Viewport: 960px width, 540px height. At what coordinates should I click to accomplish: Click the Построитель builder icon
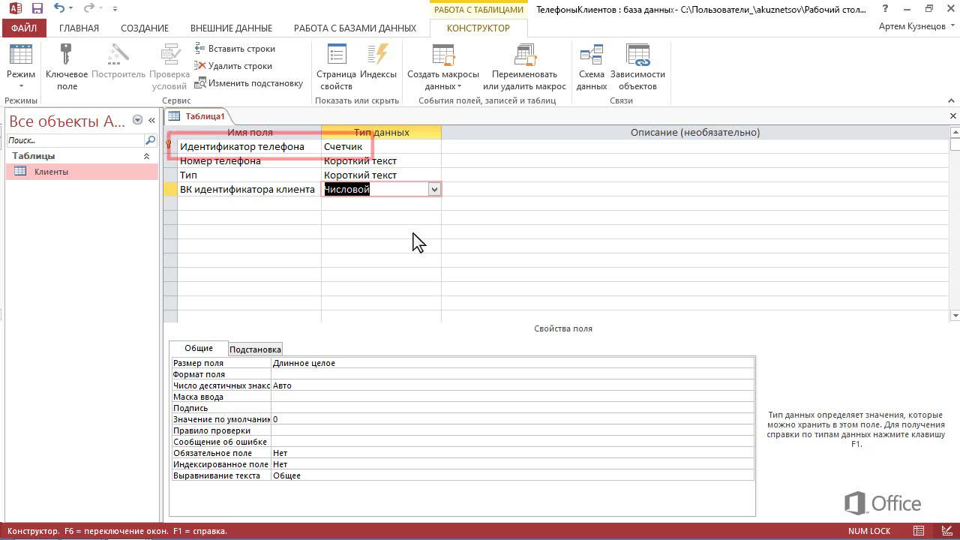118,61
